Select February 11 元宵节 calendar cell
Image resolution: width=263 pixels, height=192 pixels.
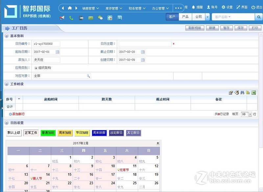click(x=127, y=168)
